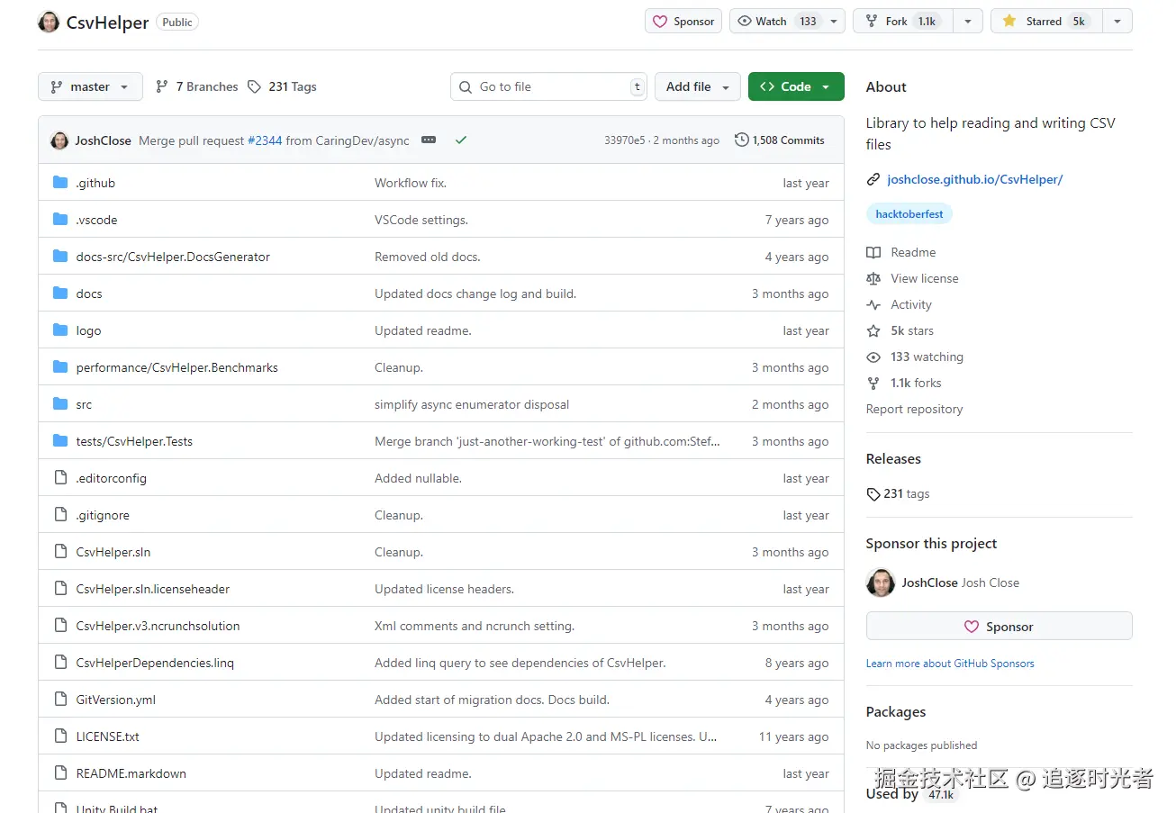
Task: Open the Fork dropdown arrow
Action: pyautogui.click(x=968, y=22)
